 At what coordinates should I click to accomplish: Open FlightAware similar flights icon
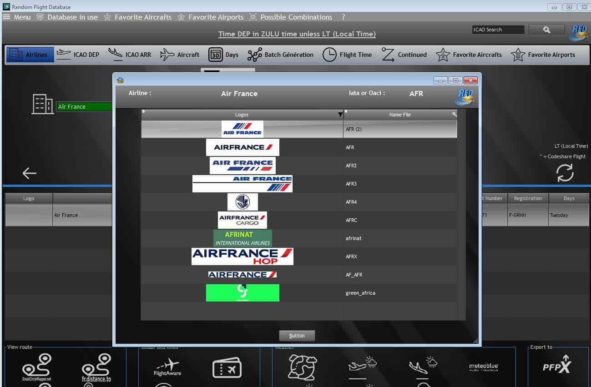coord(167,367)
